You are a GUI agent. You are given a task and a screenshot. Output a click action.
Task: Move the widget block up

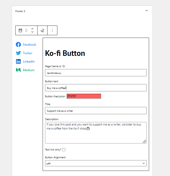(x=32, y=28)
